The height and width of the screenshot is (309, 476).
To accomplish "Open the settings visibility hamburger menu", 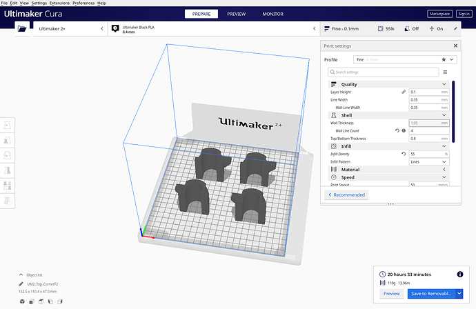I will (x=445, y=72).
